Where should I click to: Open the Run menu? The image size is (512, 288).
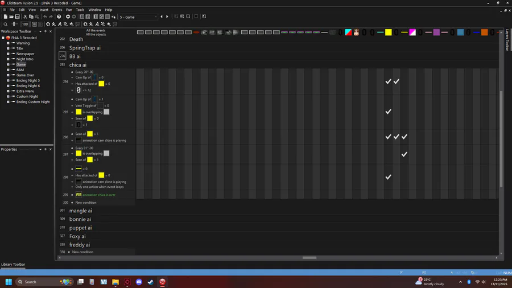(x=69, y=10)
